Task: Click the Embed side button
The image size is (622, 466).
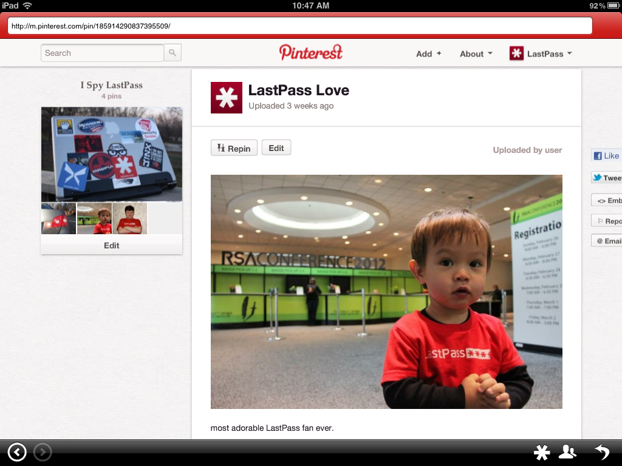Action: [x=606, y=200]
